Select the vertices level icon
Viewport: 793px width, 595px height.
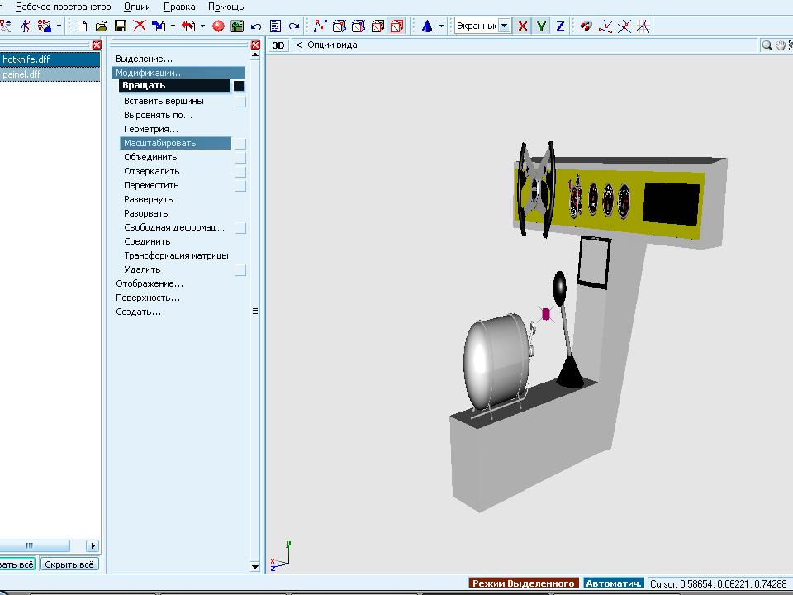coord(321,26)
